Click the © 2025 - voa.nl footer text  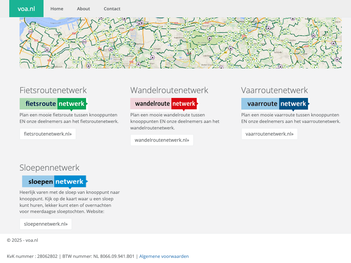coord(22,240)
